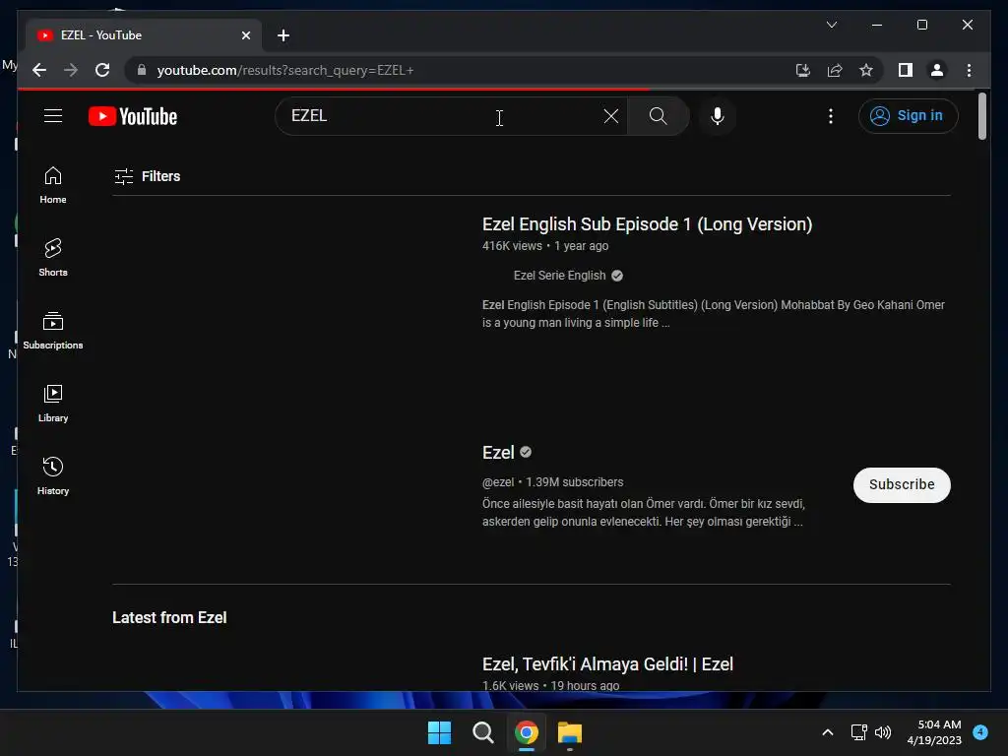Open a new Chrome tab
1008x756 pixels.
pos(283,35)
